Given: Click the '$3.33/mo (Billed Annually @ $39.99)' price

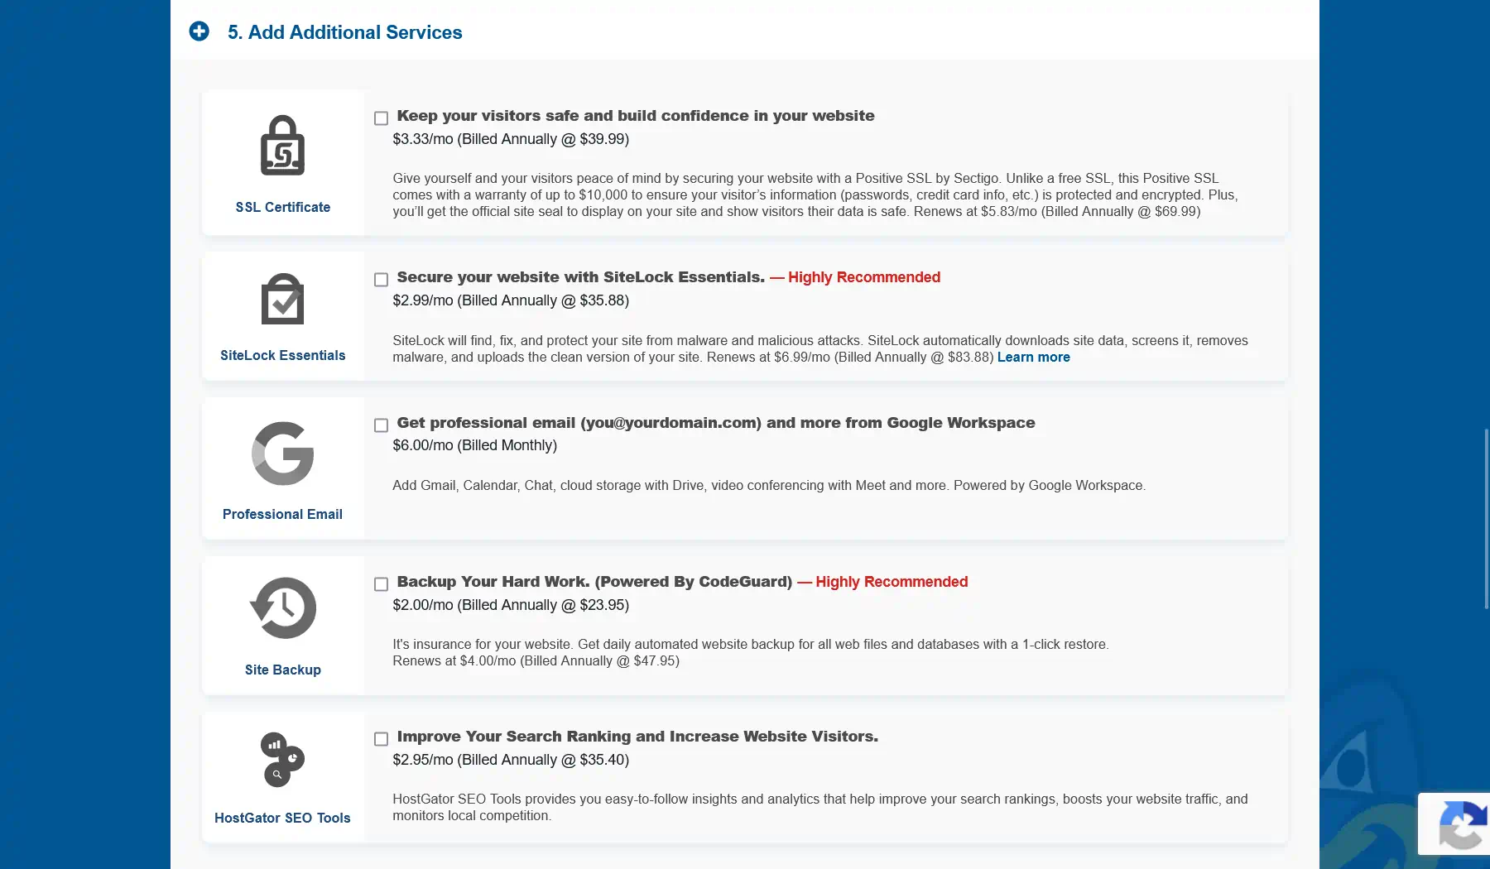Looking at the screenshot, I should [511, 139].
